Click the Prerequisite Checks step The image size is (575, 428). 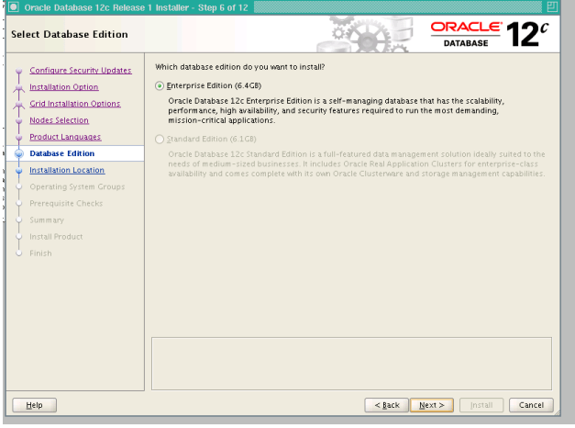[66, 203]
